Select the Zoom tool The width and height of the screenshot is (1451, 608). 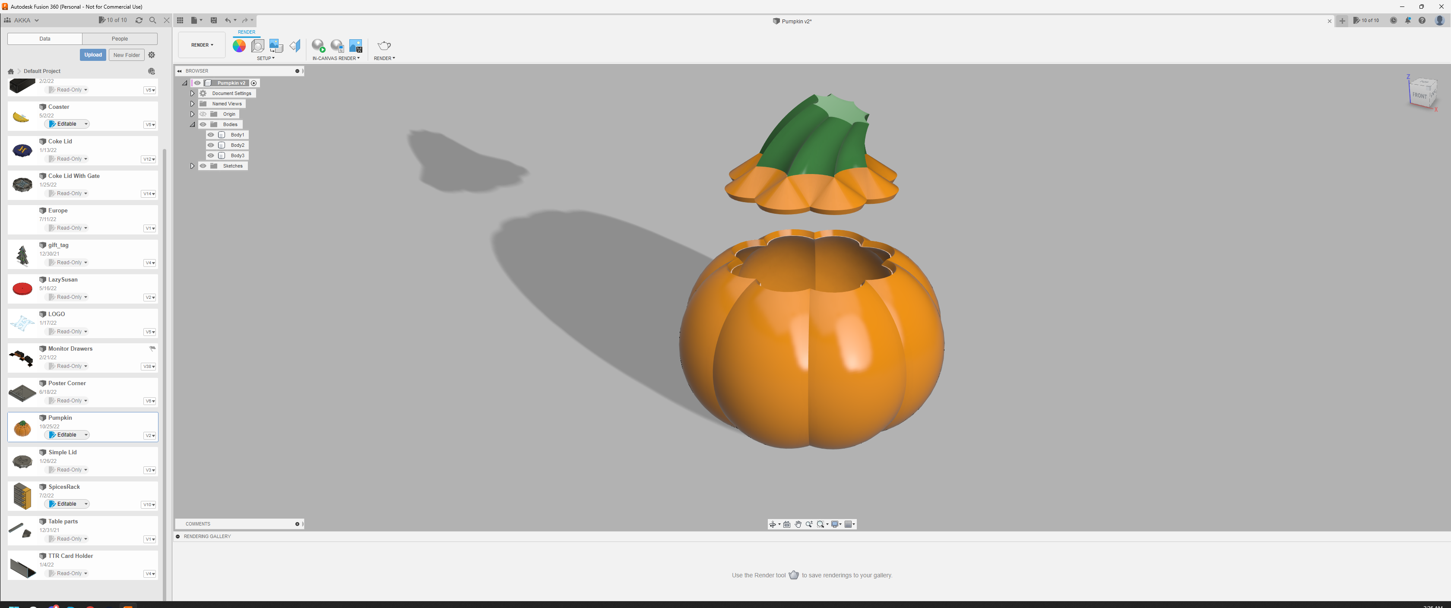coord(809,525)
